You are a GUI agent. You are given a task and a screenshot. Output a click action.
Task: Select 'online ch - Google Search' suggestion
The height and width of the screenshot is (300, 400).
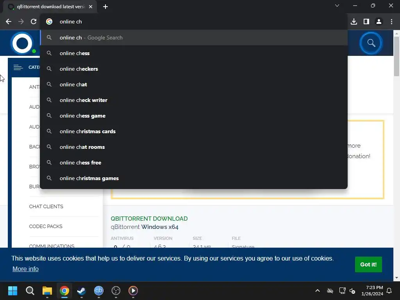click(x=194, y=37)
